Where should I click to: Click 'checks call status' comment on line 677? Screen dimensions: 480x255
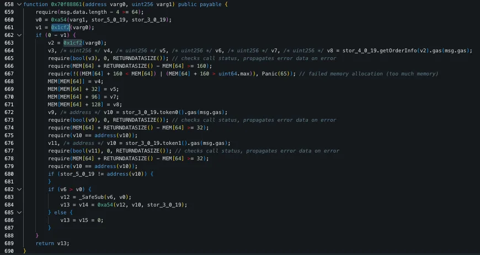257,151
